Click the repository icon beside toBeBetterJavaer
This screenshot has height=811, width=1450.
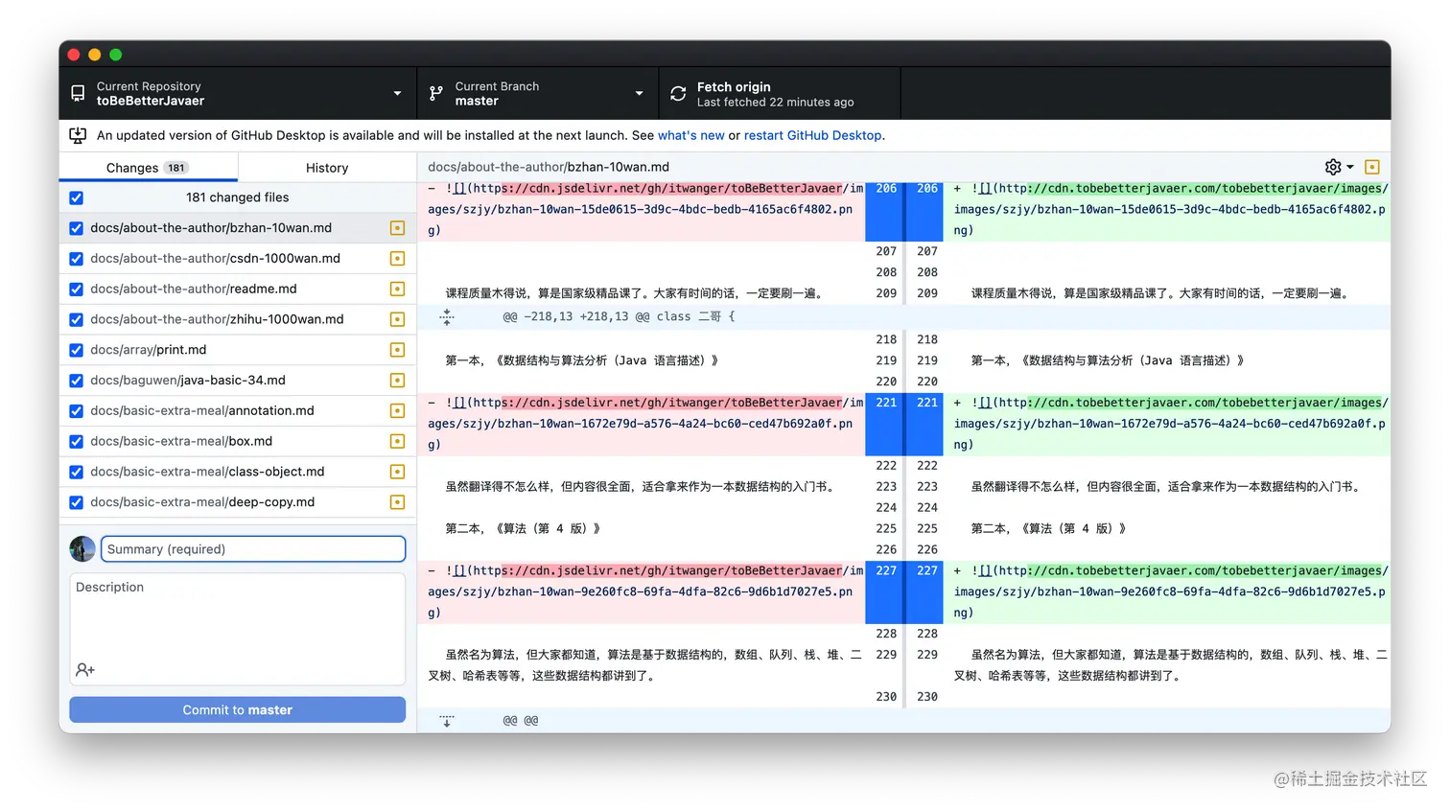point(78,94)
